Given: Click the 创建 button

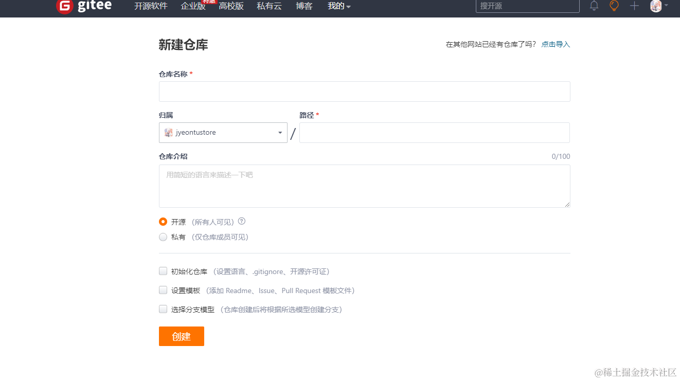Looking at the screenshot, I should [x=182, y=336].
